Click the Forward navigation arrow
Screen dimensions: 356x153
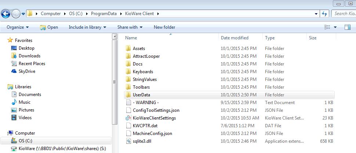(x=16, y=14)
